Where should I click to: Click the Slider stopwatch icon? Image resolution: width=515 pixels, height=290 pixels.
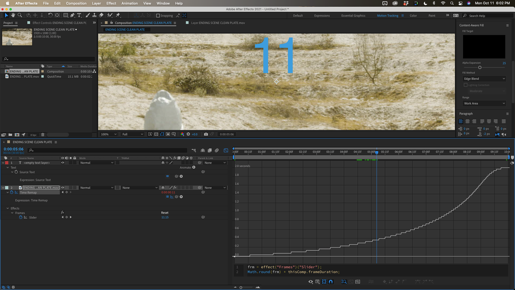tap(21, 217)
